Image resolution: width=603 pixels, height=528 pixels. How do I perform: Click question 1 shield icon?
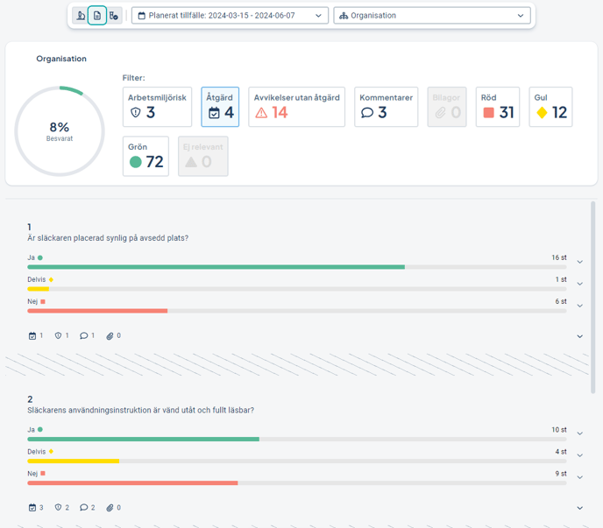click(59, 335)
